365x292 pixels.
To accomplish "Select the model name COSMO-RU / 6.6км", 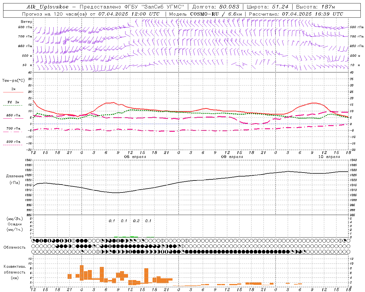I will 216,14.
